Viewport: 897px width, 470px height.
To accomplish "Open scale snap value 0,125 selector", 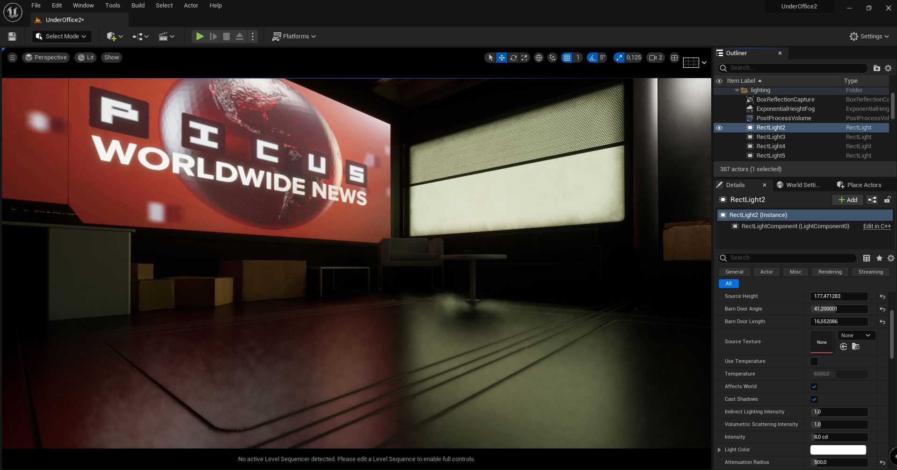I will click(x=634, y=58).
